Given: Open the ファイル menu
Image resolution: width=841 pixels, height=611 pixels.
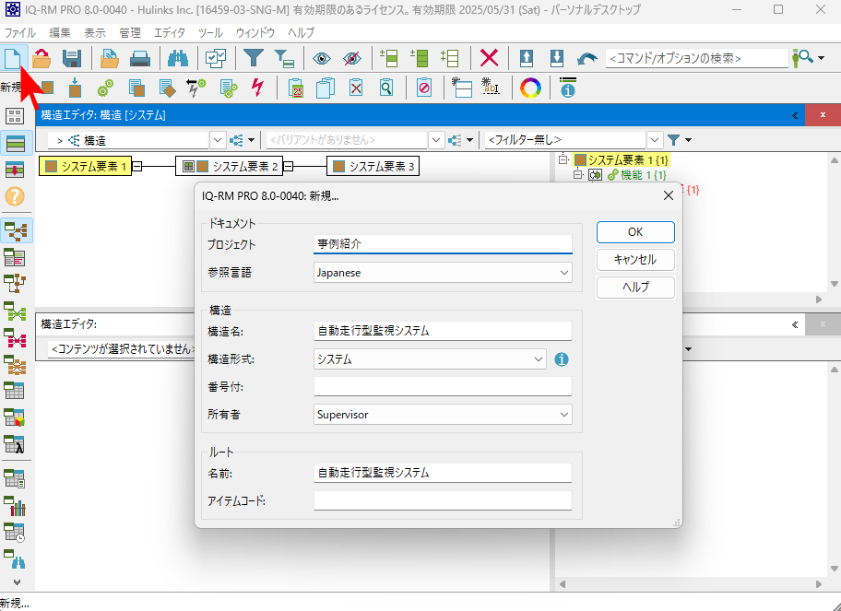Looking at the screenshot, I should pyautogui.click(x=20, y=32).
